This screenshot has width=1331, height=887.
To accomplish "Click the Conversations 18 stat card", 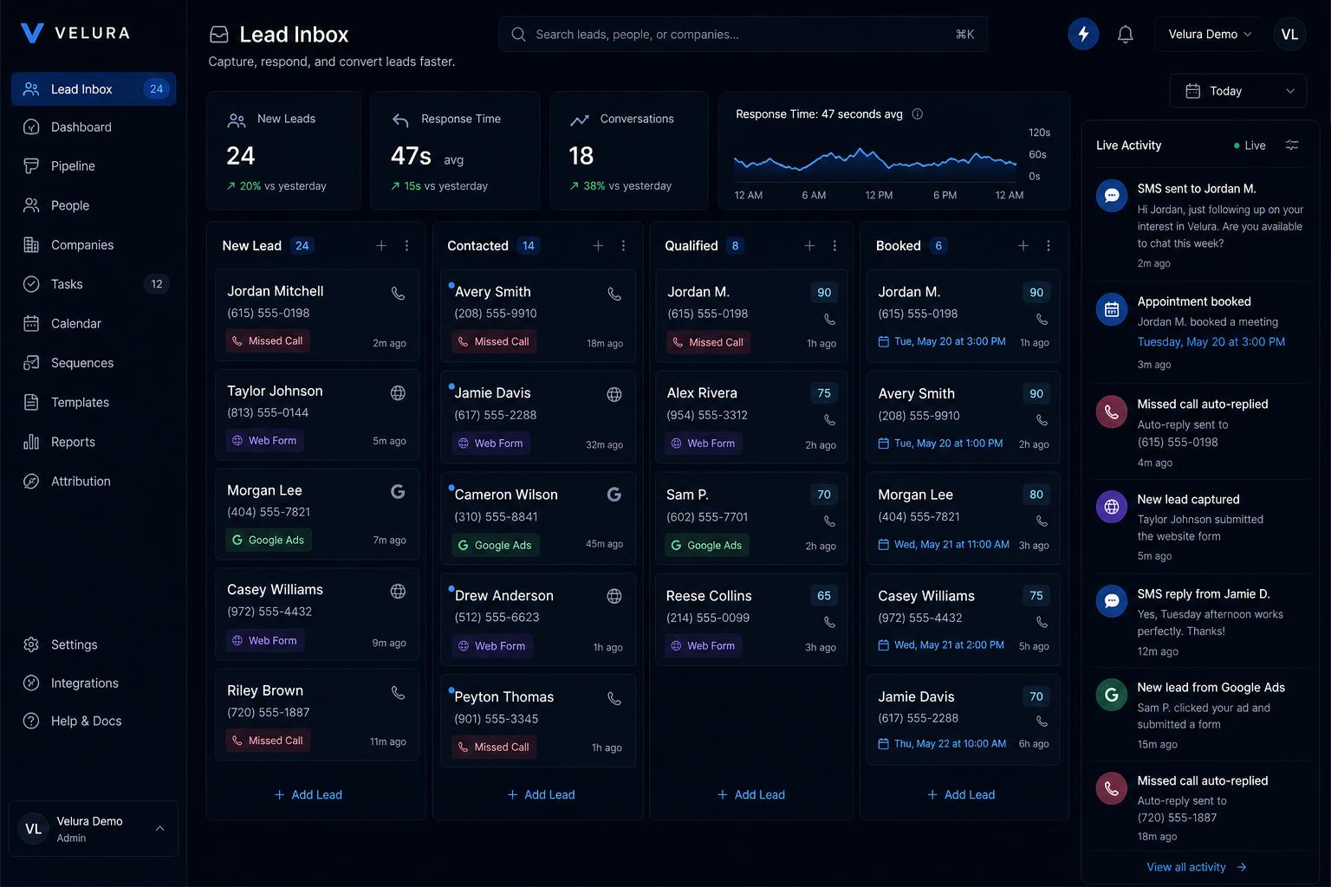I will [x=628, y=151].
